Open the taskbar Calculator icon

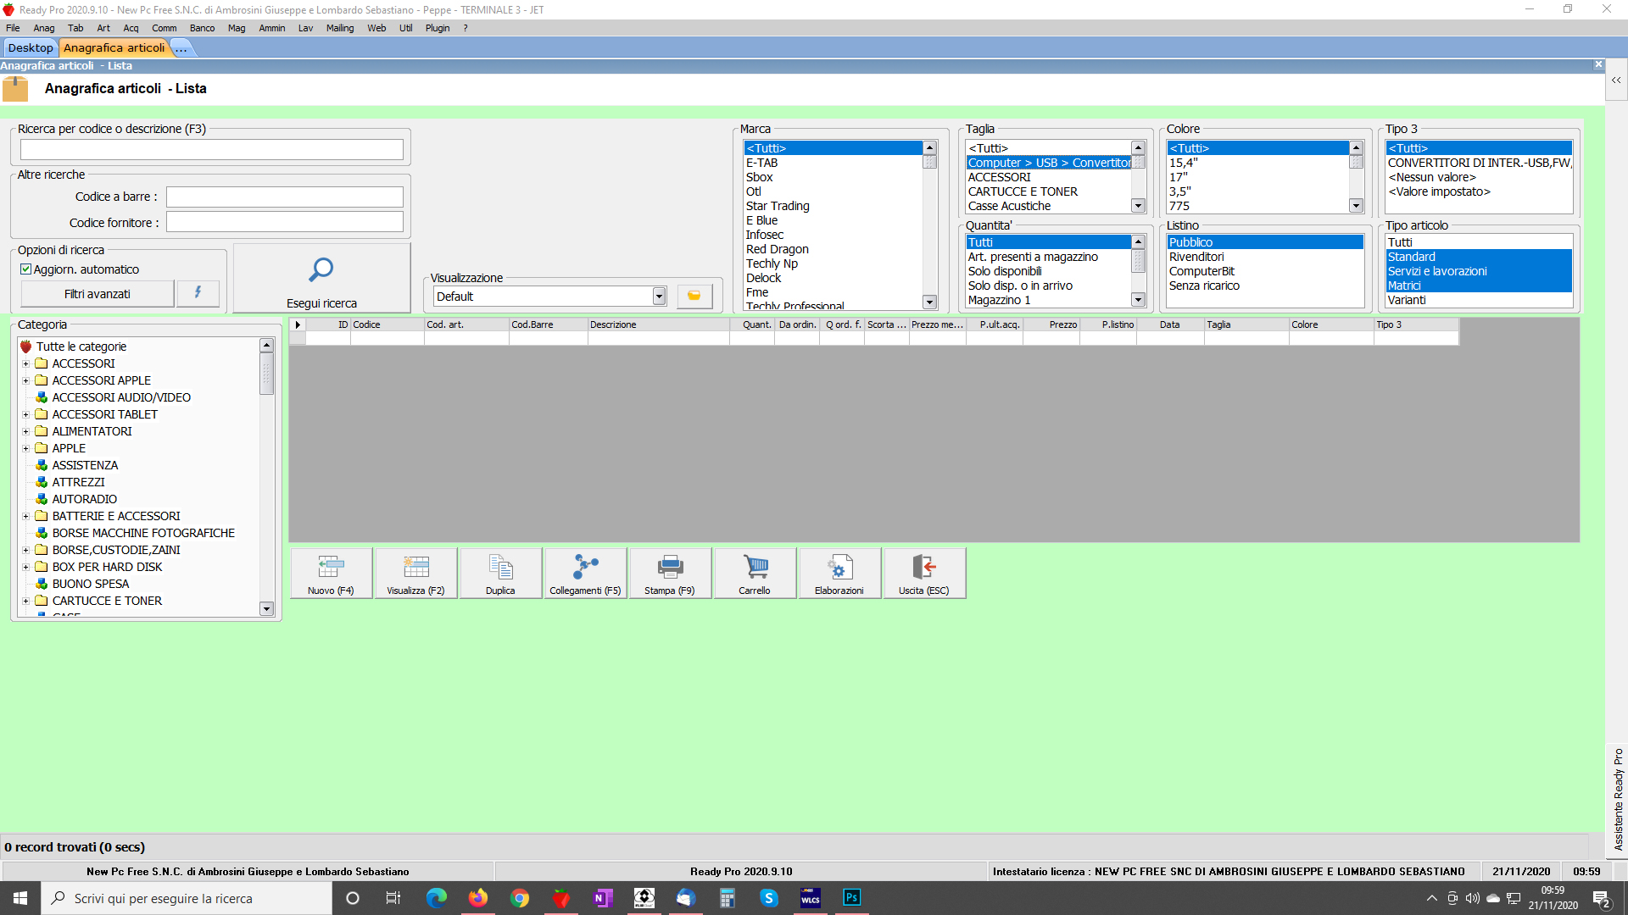[728, 898]
